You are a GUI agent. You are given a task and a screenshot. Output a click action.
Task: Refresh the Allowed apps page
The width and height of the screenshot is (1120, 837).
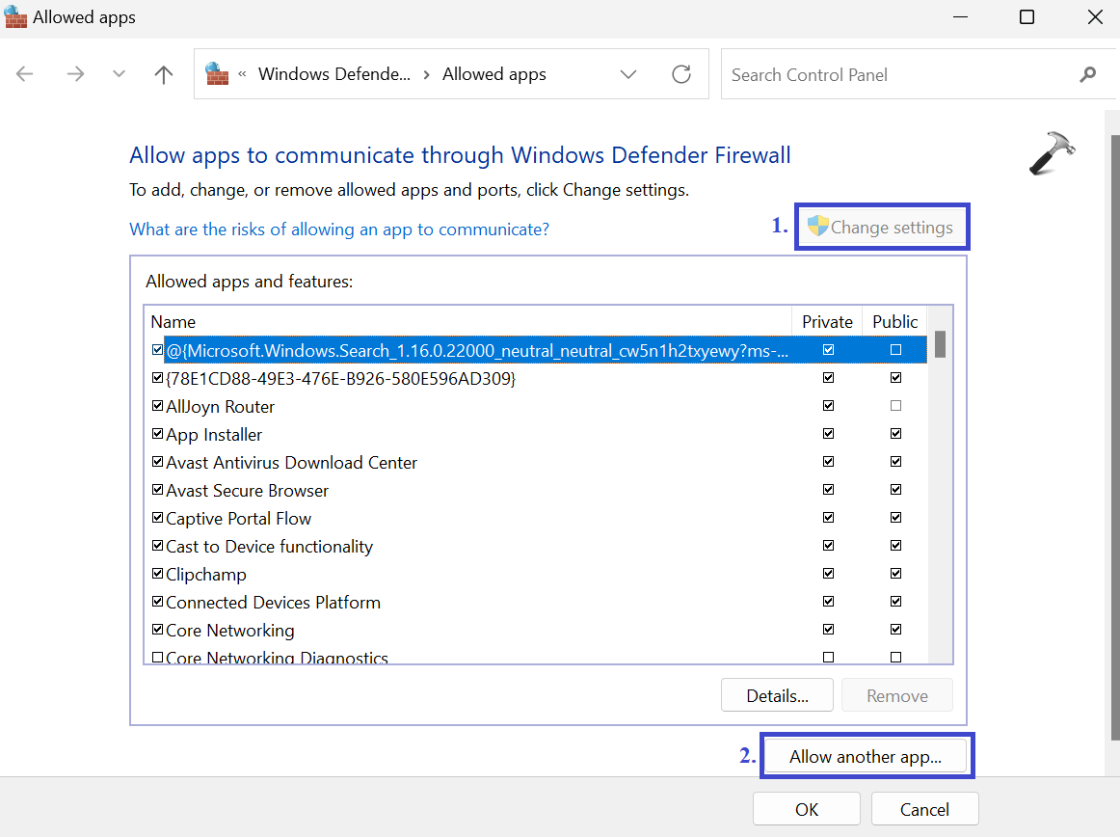(x=681, y=74)
